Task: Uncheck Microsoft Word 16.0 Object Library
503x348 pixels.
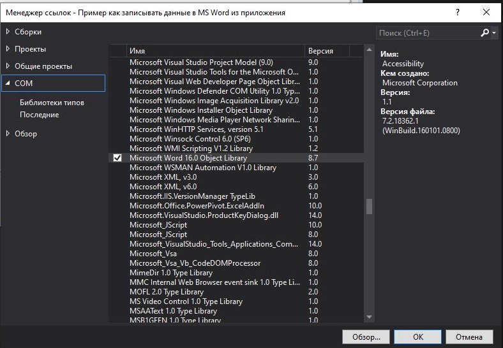Action: tap(117, 157)
